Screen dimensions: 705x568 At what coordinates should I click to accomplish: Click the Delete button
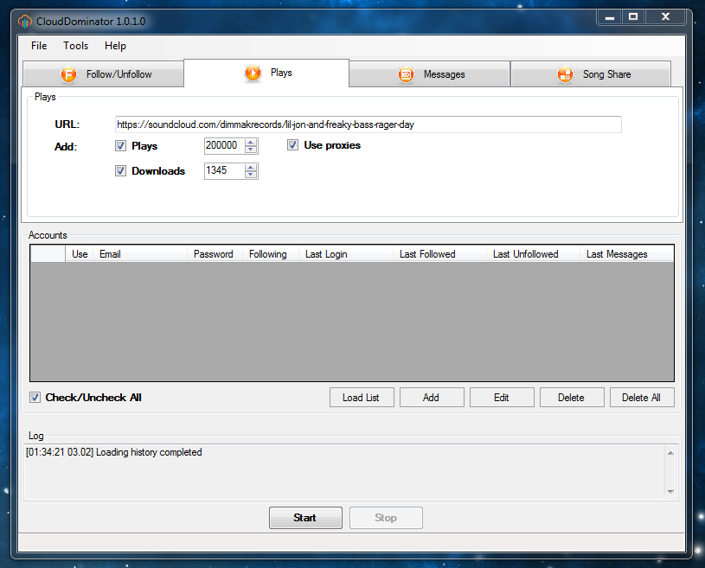coord(572,397)
